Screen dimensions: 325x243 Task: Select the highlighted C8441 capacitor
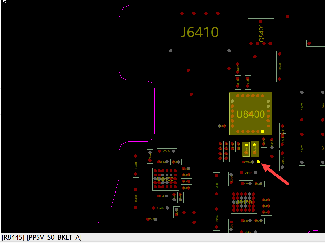[x=246, y=149]
